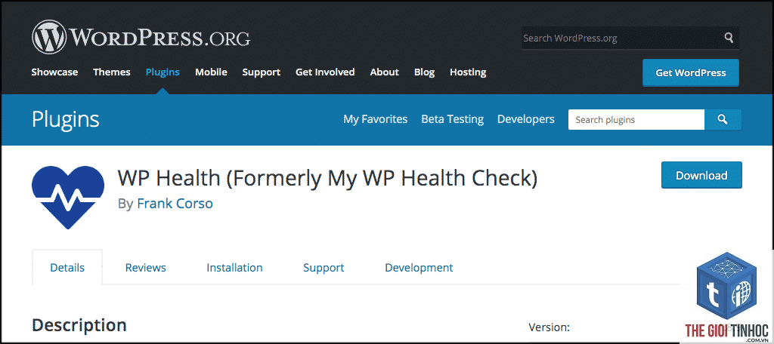774x344 pixels.
Task: Focus the Search plugins input field
Action: coord(636,120)
